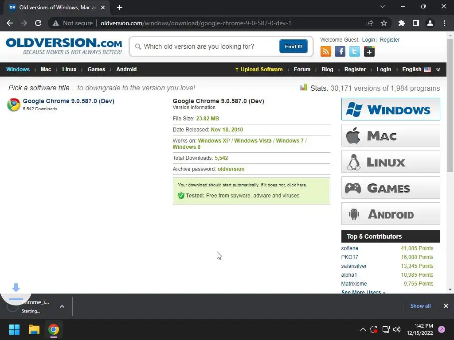
Task: Show hidden system tray icons
Action: pyautogui.click(x=363, y=329)
